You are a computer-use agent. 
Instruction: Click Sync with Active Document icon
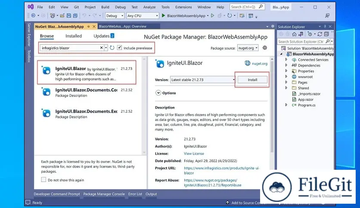(320, 34)
